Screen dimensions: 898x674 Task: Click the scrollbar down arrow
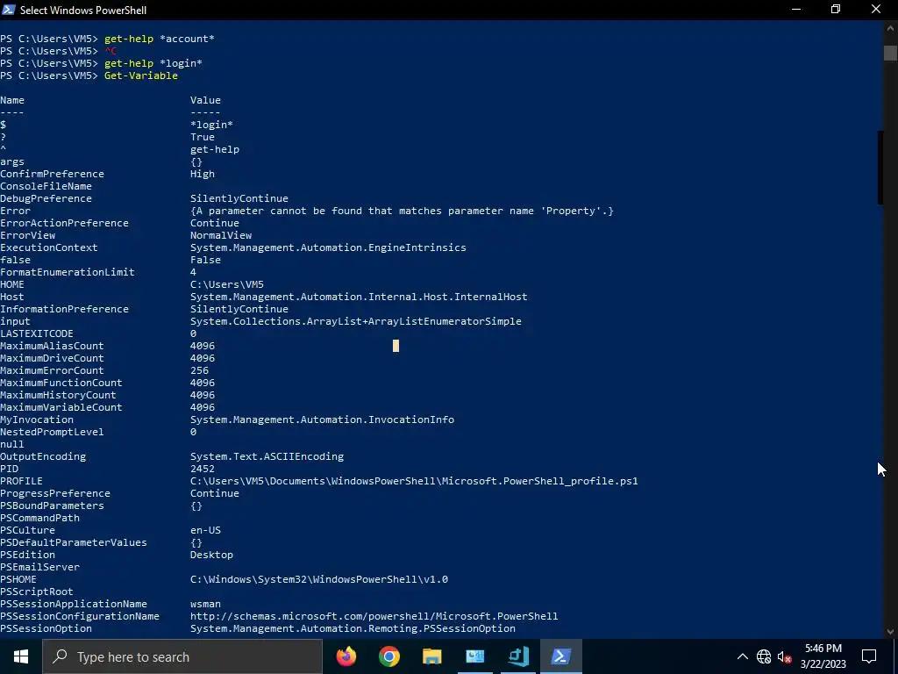pos(891,632)
